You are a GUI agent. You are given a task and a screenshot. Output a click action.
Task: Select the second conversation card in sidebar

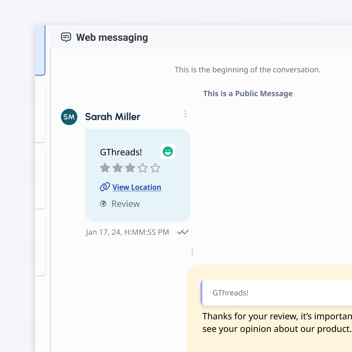coord(40,112)
